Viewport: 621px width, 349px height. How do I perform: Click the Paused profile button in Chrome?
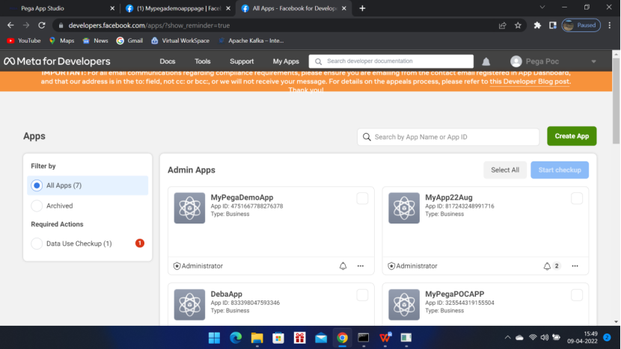coord(581,25)
